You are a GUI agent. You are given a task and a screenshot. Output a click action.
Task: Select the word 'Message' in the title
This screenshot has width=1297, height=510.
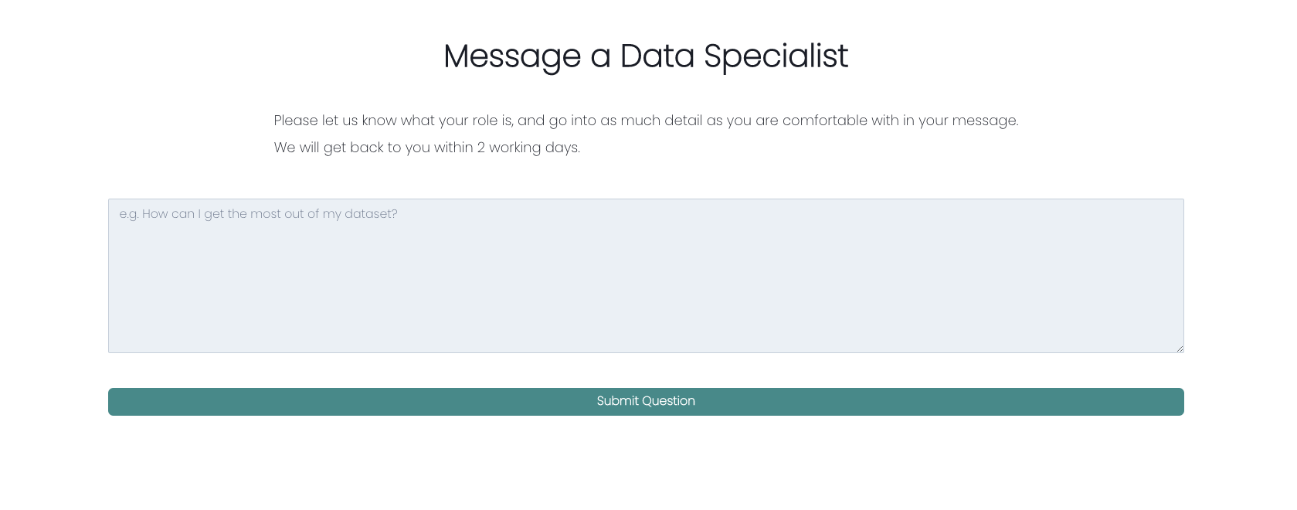(x=512, y=56)
